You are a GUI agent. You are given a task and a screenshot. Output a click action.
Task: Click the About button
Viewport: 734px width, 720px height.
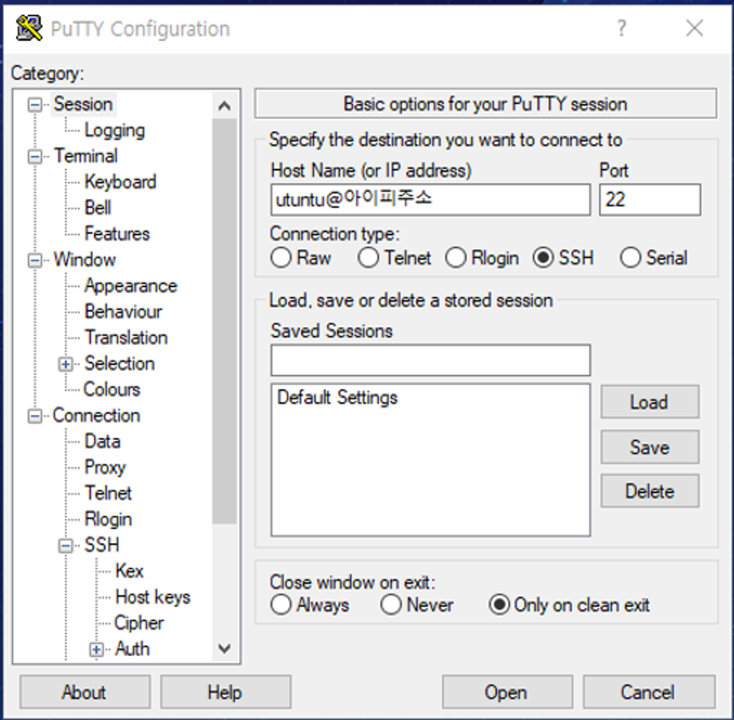point(84,692)
